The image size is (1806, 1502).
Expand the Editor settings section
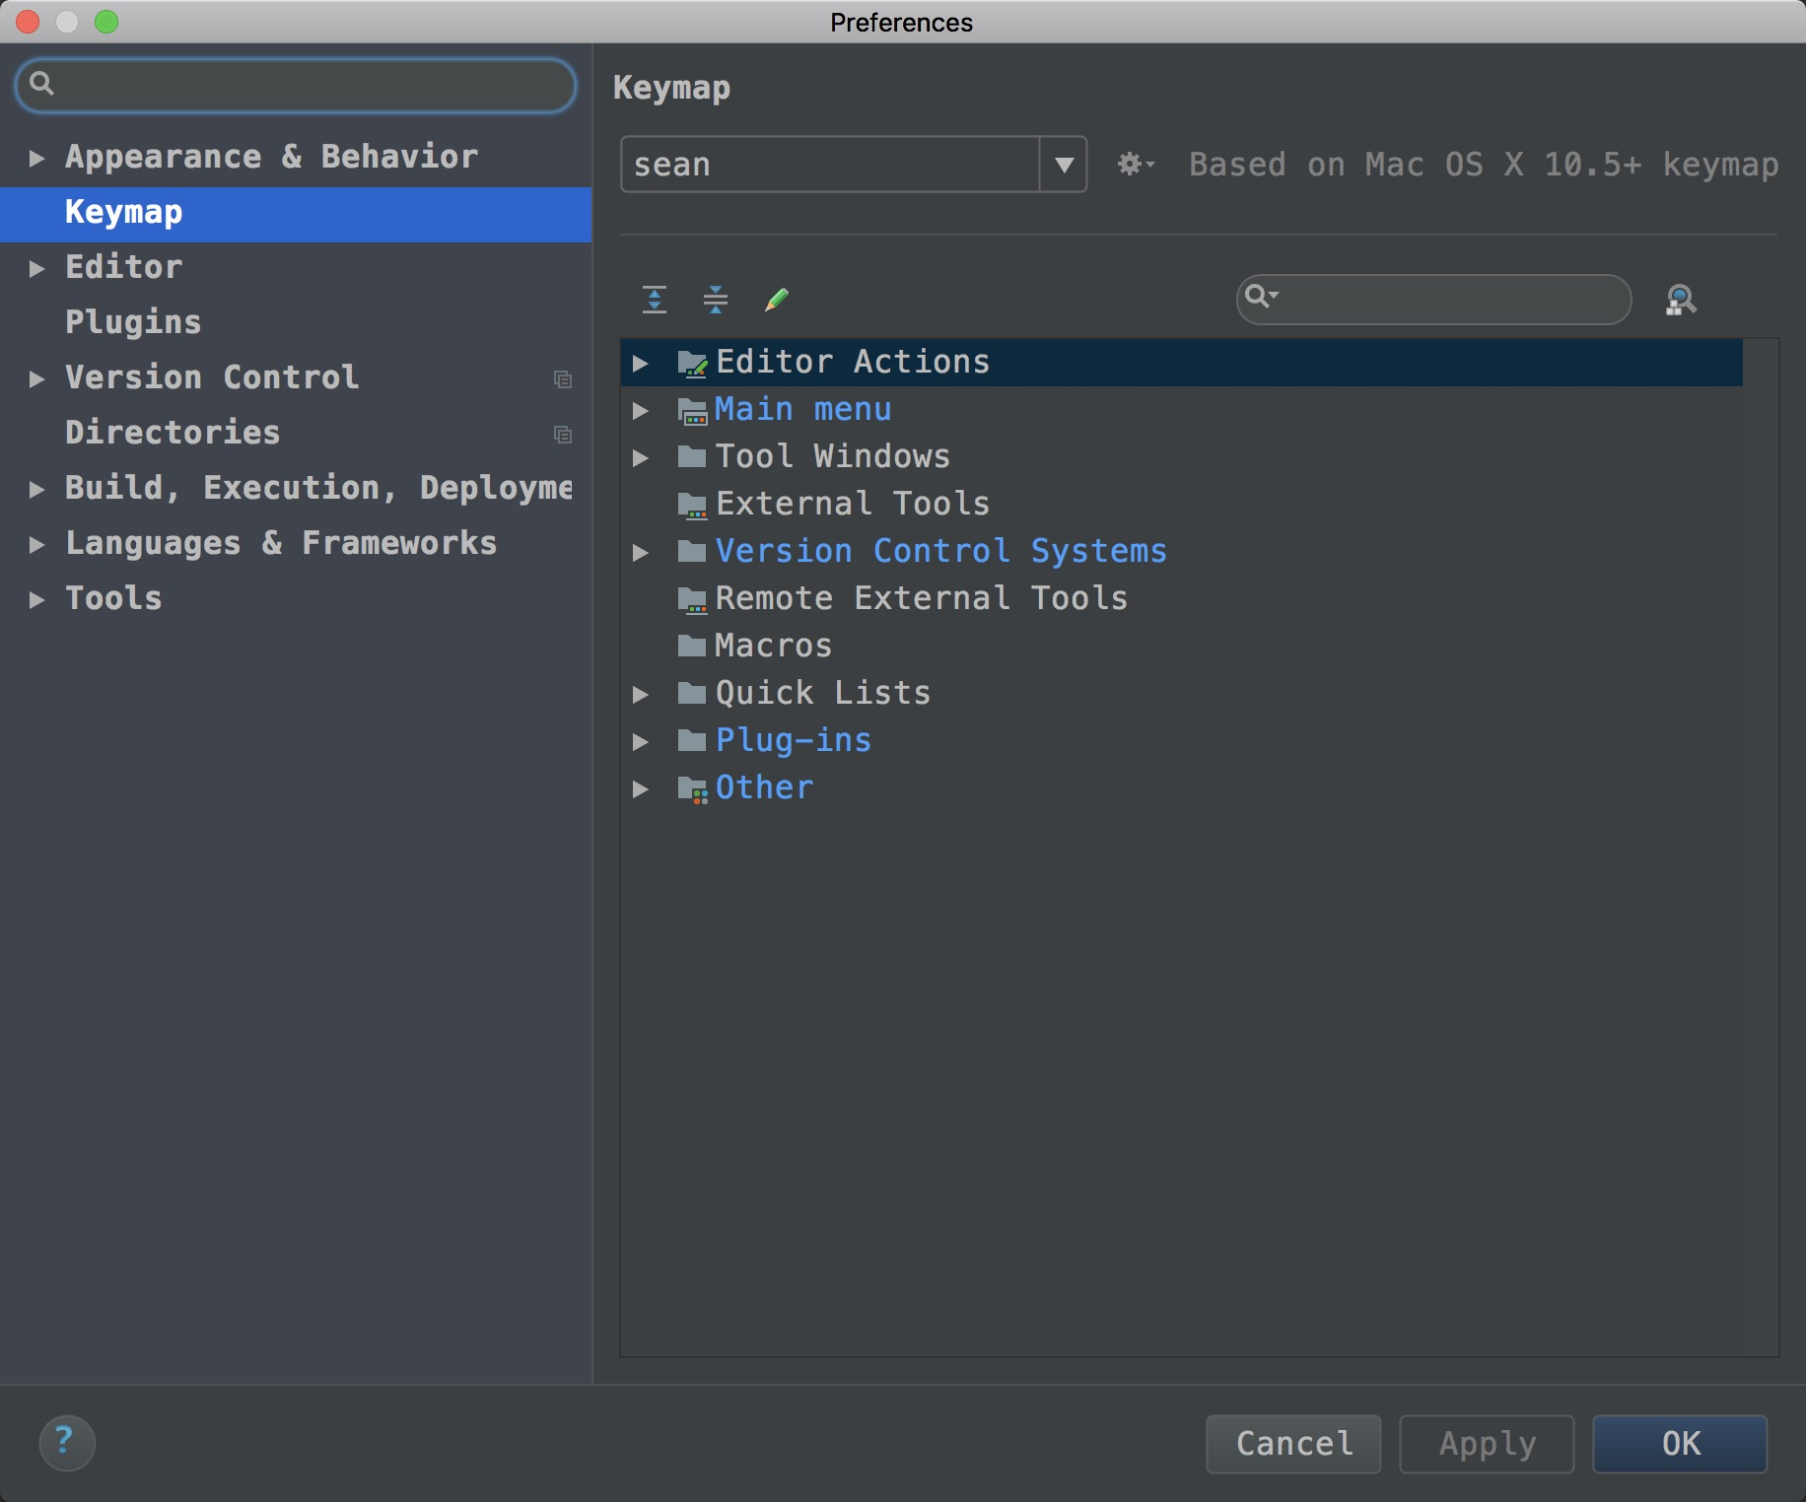pyautogui.click(x=36, y=268)
